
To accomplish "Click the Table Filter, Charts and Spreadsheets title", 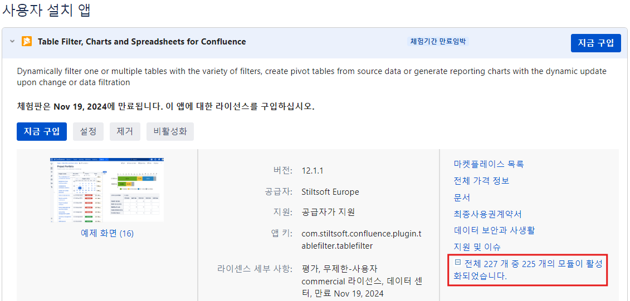I will point(142,41).
